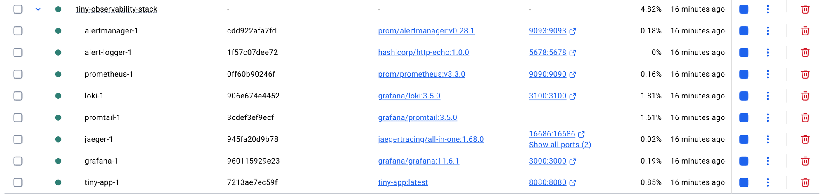
Task: Open external link icon for port 5678:5678
Action: click(572, 53)
